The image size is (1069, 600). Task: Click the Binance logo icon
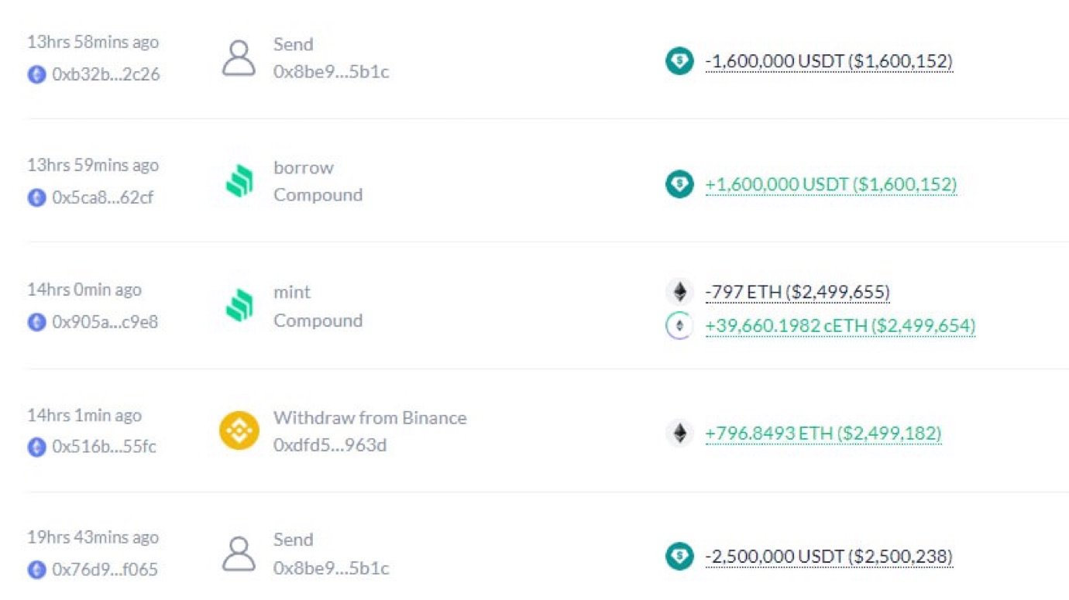(239, 430)
